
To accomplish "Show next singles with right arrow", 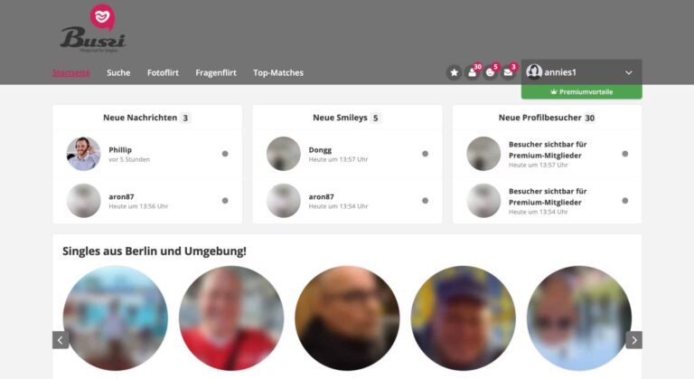I will (x=633, y=340).
